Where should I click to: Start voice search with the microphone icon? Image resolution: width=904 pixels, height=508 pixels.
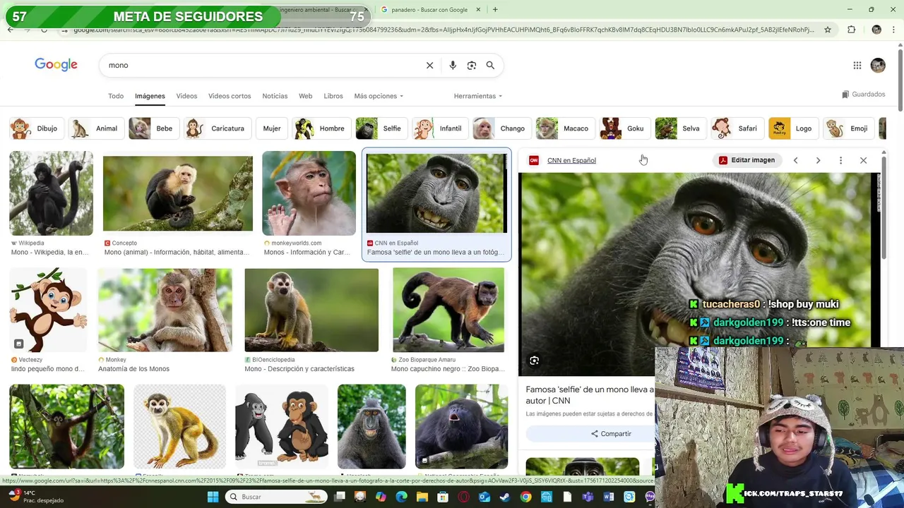(x=453, y=65)
